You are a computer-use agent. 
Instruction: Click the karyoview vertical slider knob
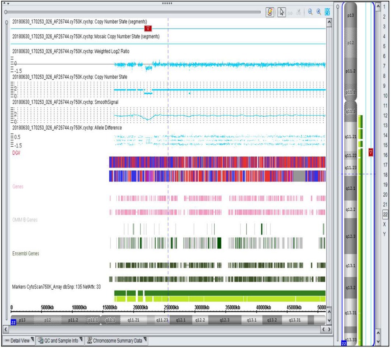pos(338,7)
